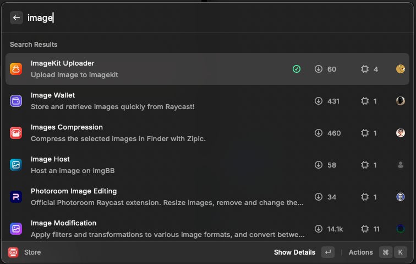
Task: Click "Compress the selected images in Finder" description
Action: click(118, 138)
